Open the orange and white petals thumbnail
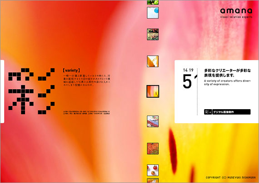 (153, 61)
